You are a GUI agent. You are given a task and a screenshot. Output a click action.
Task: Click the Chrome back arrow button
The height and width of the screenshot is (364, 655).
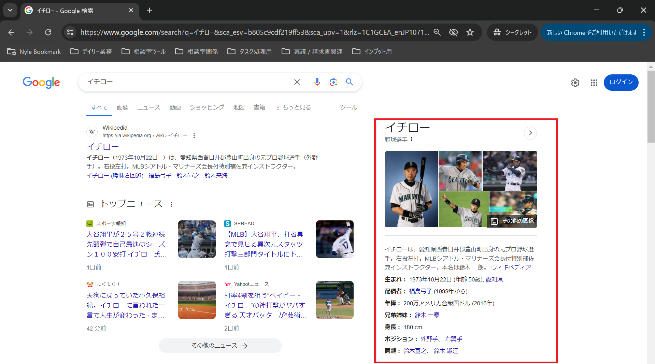[11, 32]
